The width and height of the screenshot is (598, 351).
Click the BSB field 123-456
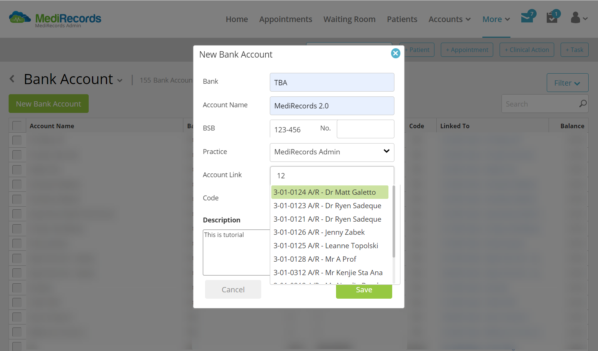[294, 129]
